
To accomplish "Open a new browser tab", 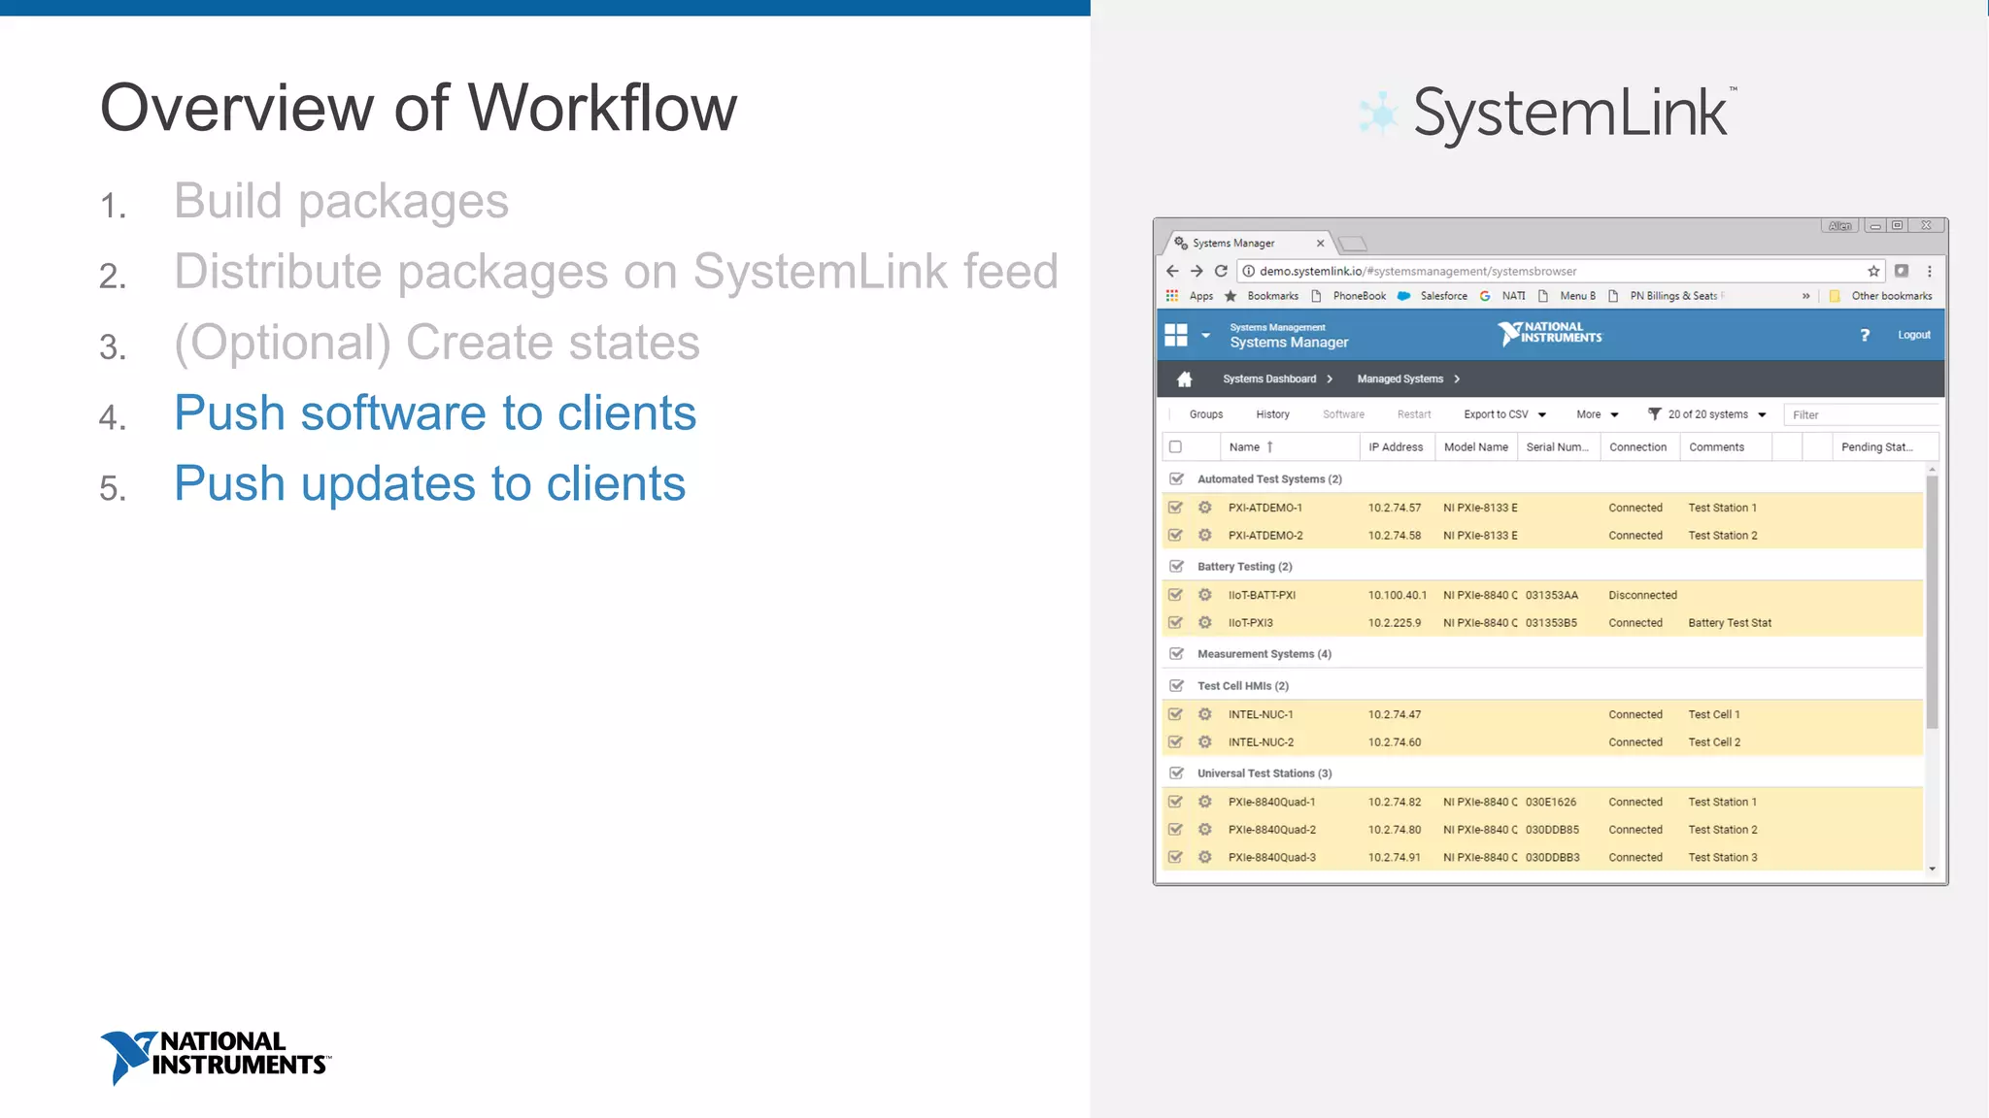I will (1352, 244).
